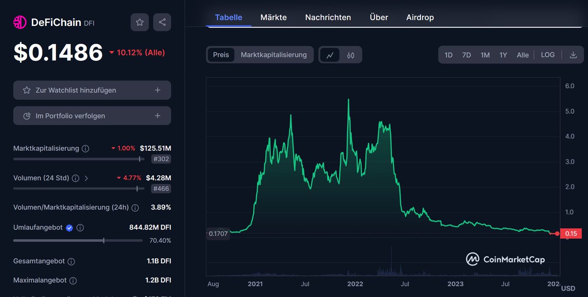Add DeFiChain via Zur Watchlist hinzufügen button
The height and width of the screenshot is (297, 588).
92,90
